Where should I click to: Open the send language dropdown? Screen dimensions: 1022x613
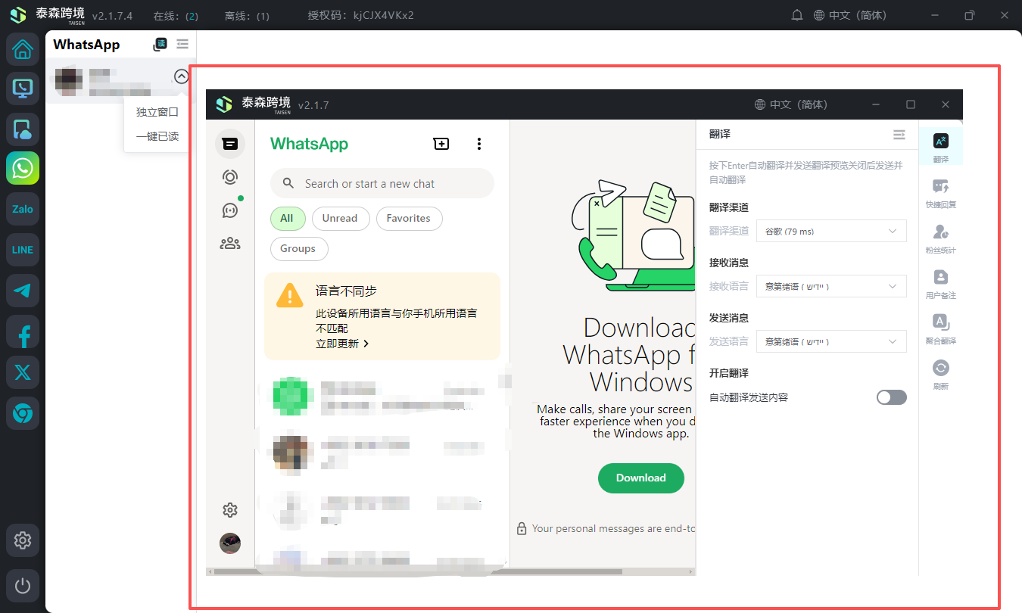[x=830, y=341]
